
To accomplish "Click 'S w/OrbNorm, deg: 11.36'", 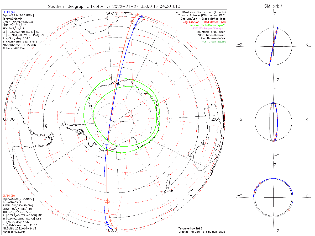I will point(20,225).
